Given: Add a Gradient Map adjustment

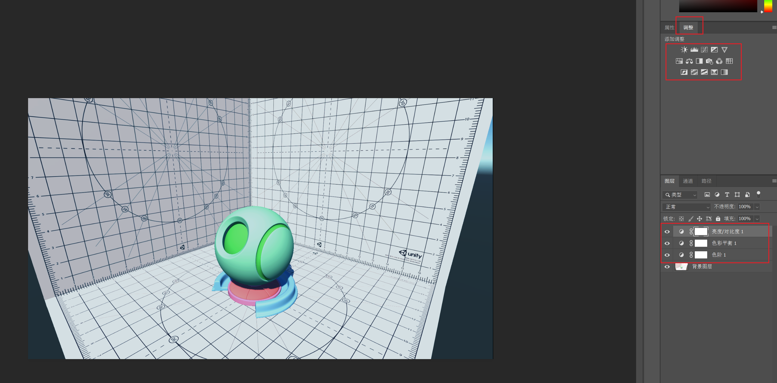Looking at the screenshot, I should click(x=724, y=72).
